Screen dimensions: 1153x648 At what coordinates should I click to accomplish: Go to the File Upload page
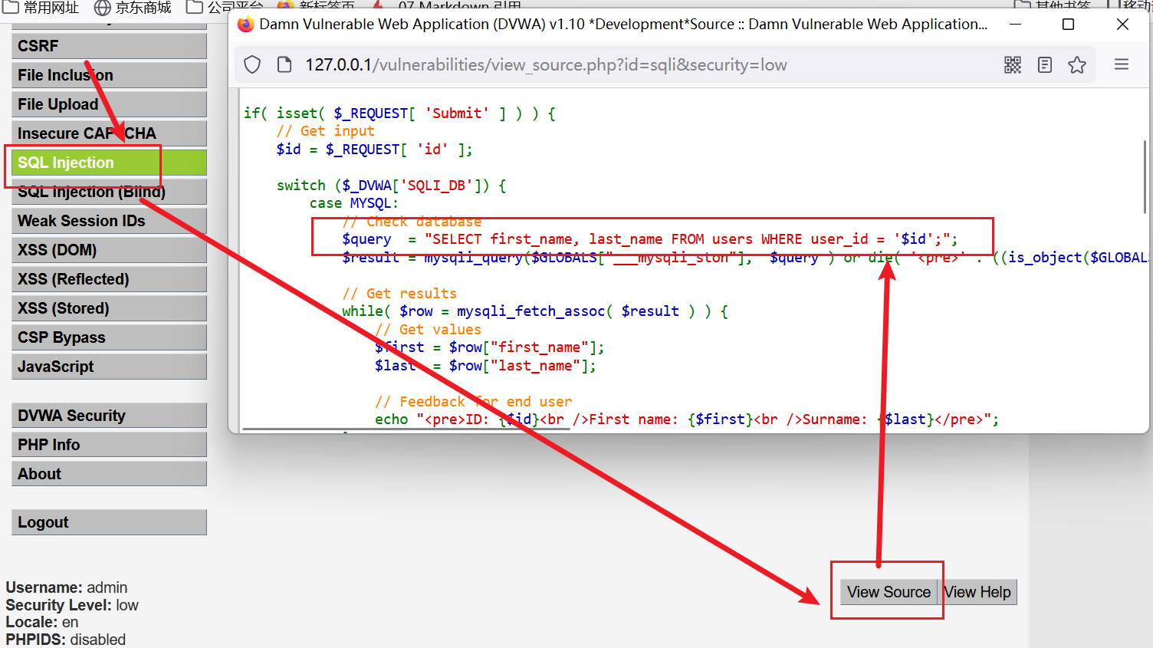tap(109, 104)
